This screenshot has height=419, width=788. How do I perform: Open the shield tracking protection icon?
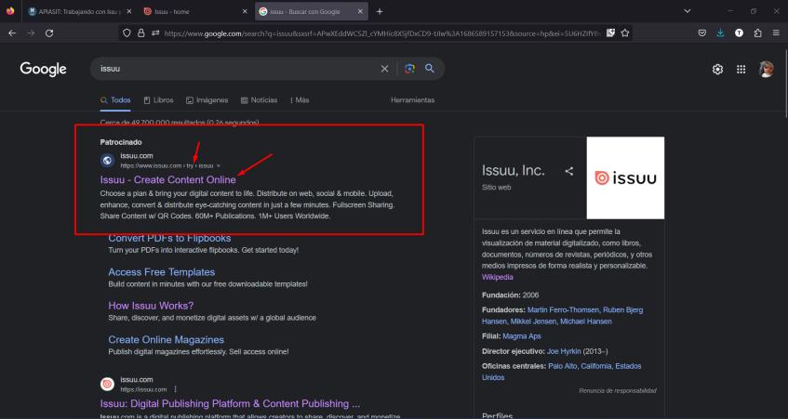tap(127, 33)
